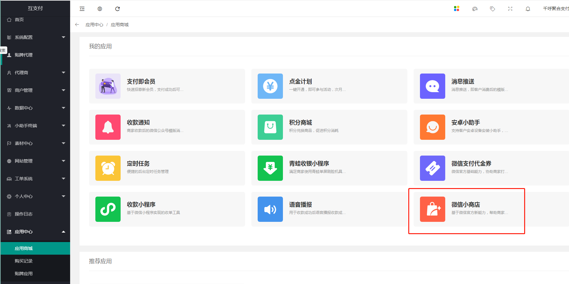569x284 pixels.
Task: Expand the 数据中心 menu arrow
Action: click(x=63, y=108)
